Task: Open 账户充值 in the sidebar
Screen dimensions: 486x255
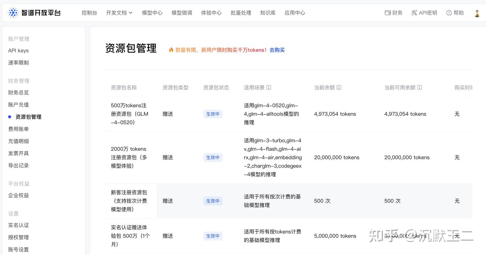Action: point(19,105)
